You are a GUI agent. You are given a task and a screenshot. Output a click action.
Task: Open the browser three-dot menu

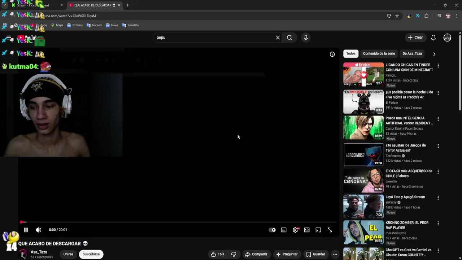[457, 16]
